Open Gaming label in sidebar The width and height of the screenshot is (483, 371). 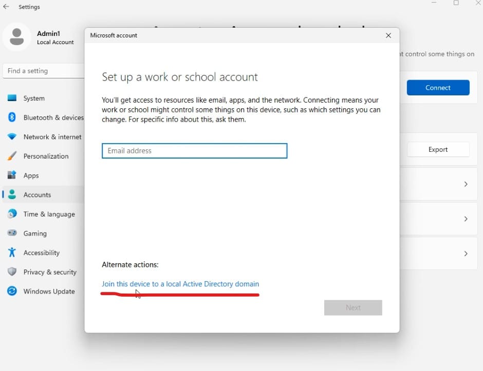tap(35, 233)
